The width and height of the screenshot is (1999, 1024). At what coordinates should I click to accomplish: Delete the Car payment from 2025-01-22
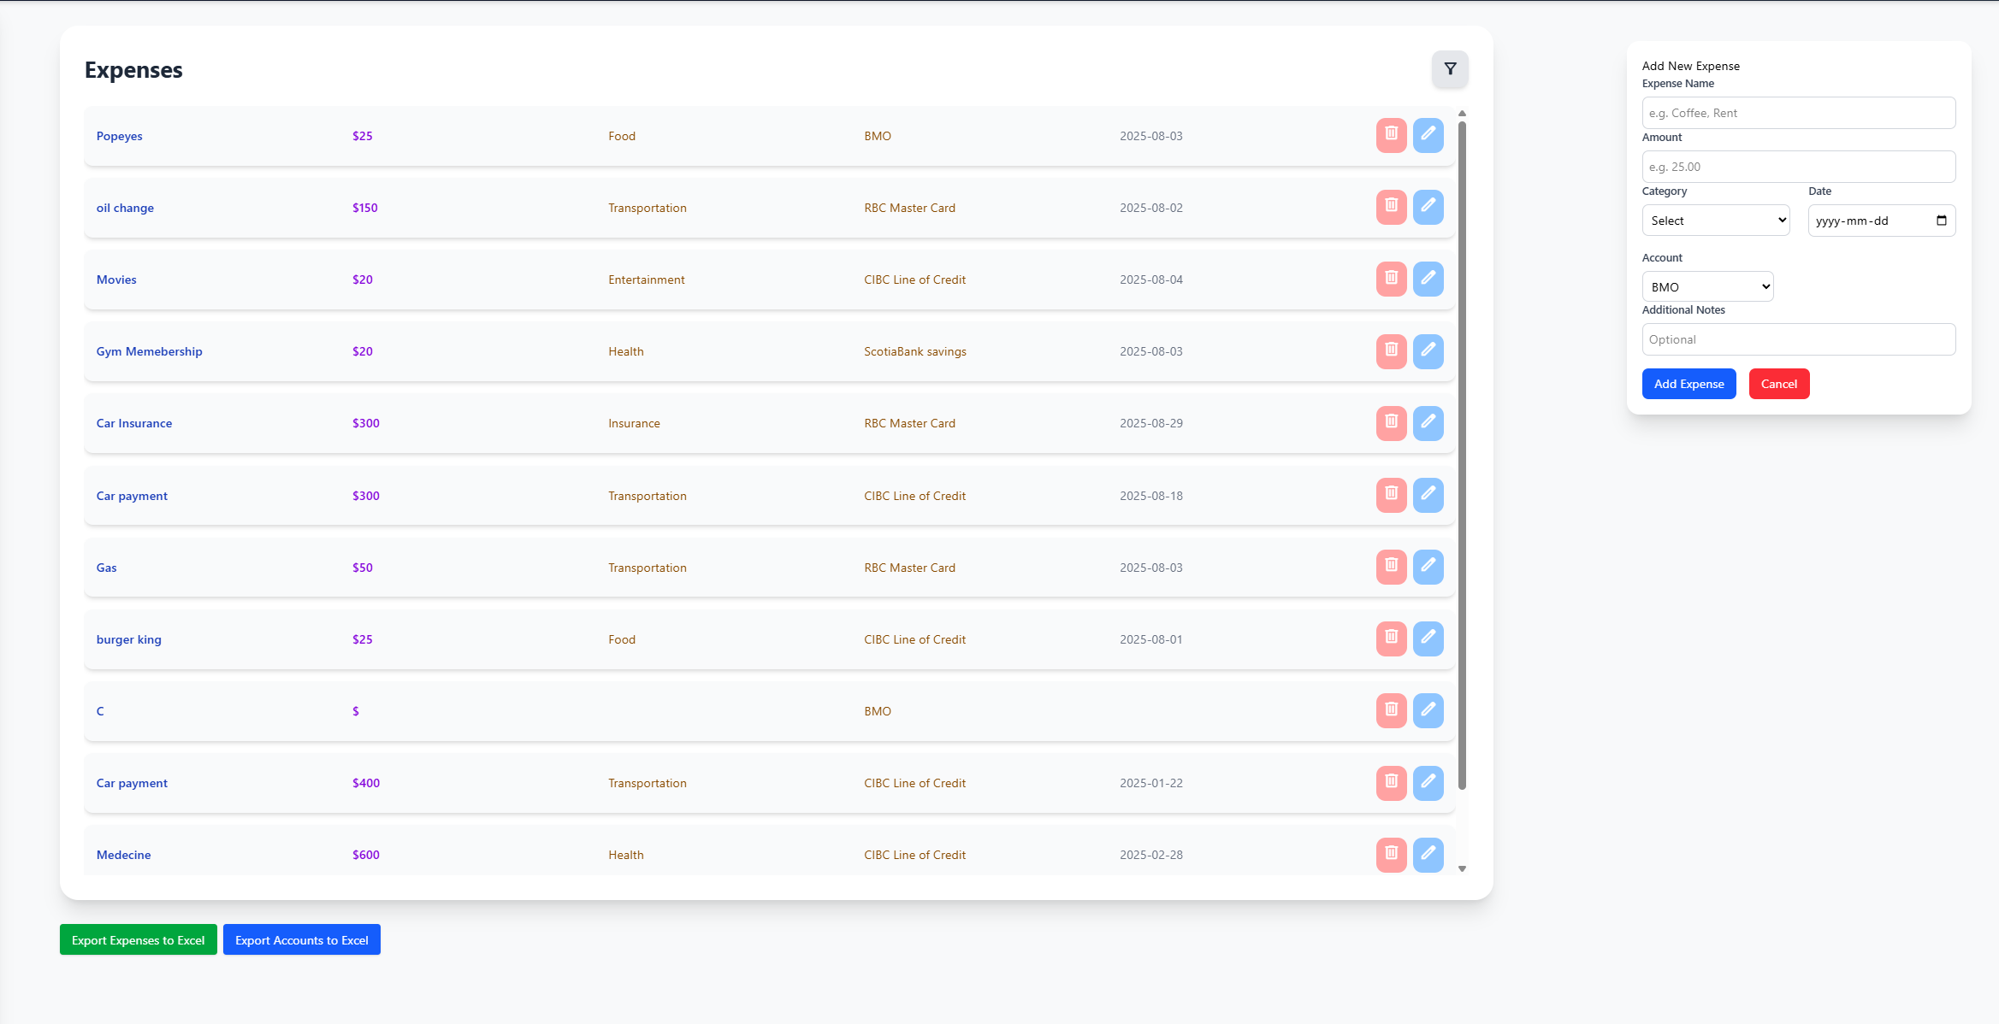click(x=1391, y=782)
